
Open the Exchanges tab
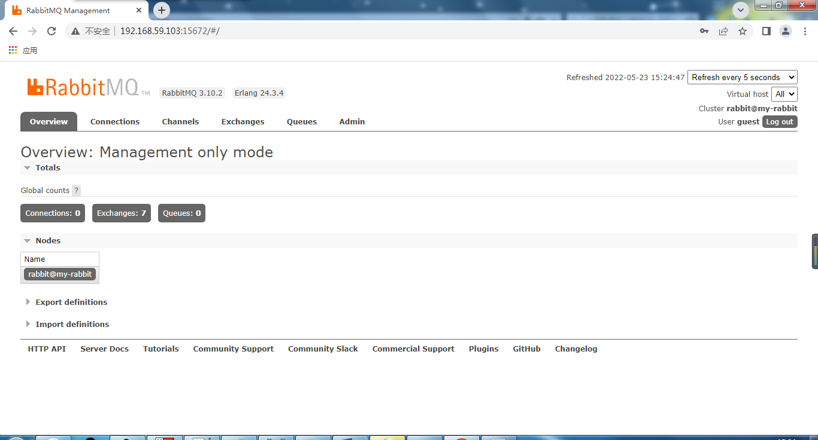[243, 121]
